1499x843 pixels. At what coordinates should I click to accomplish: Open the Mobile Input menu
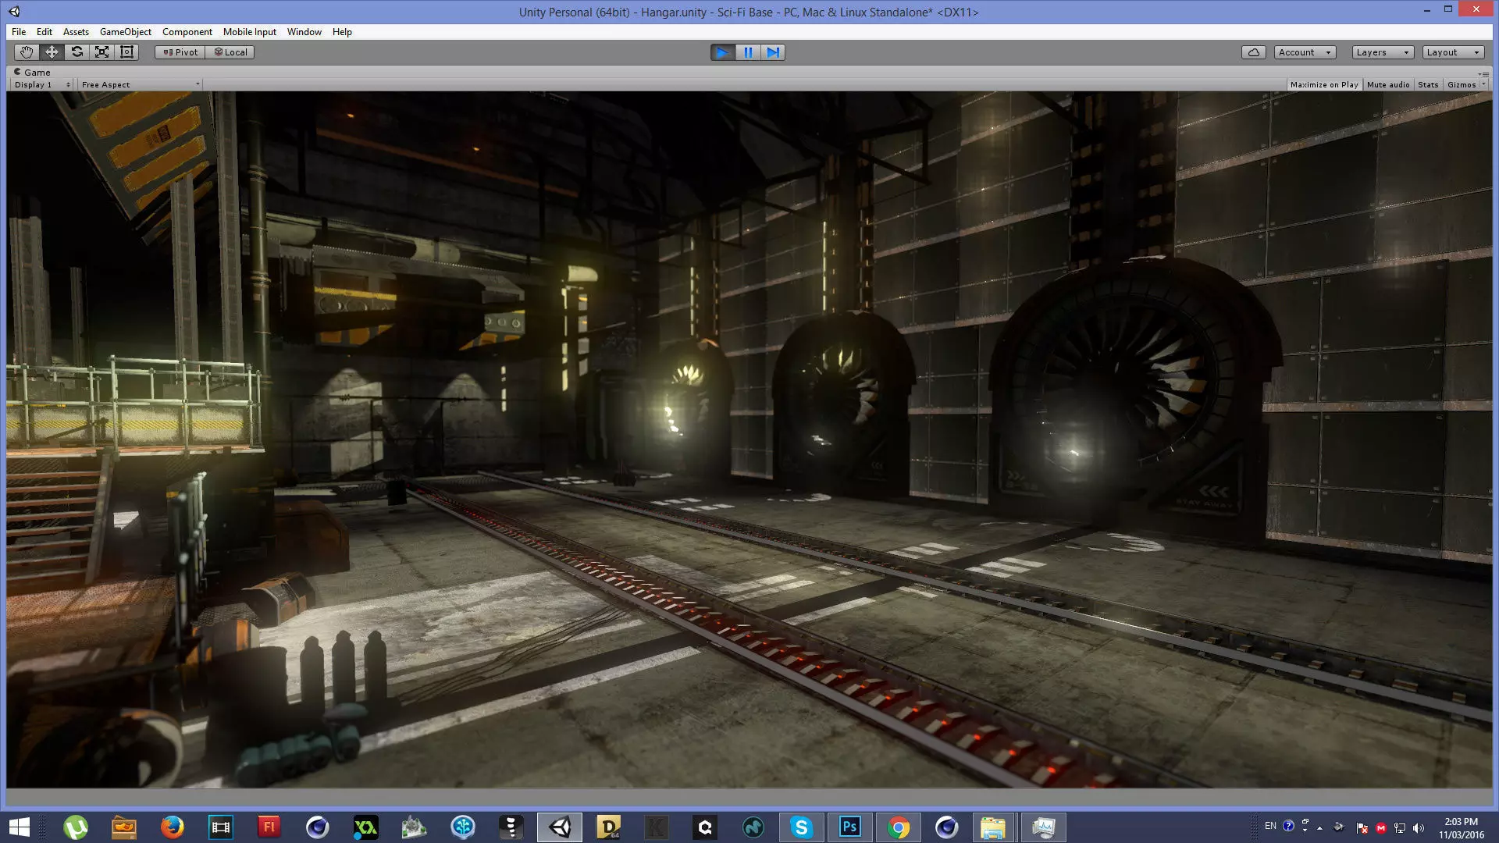250,32
